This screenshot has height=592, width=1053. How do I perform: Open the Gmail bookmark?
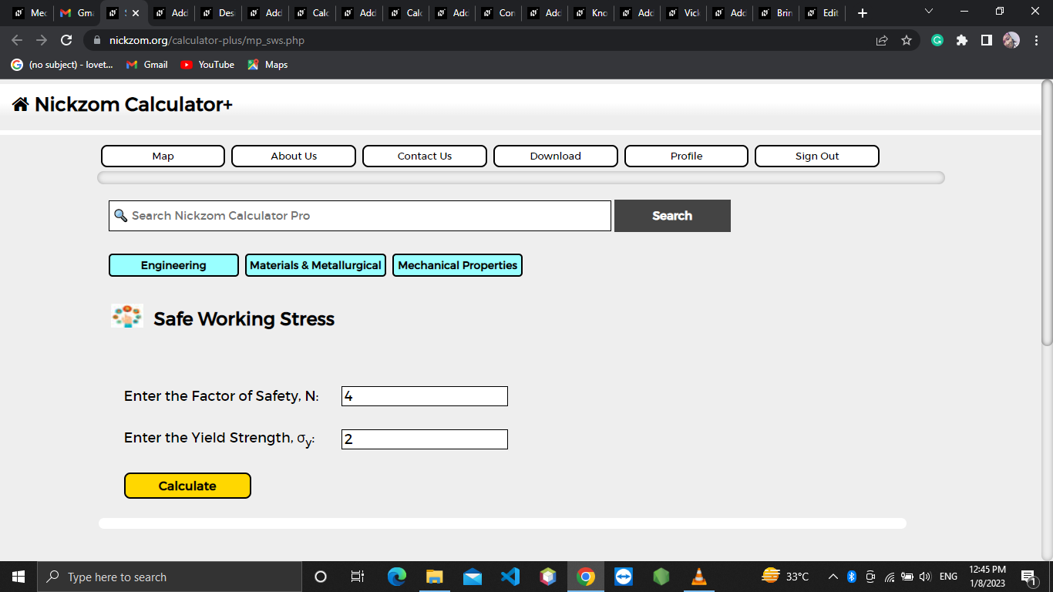pos(146,65)
